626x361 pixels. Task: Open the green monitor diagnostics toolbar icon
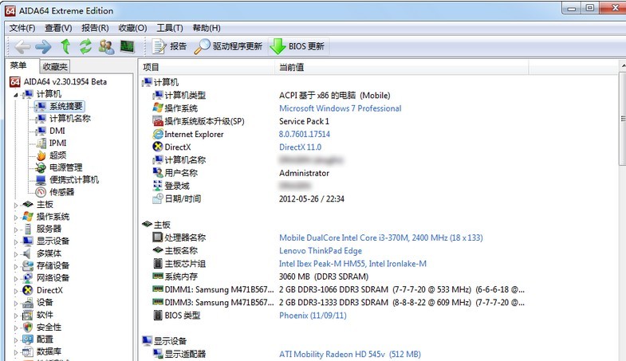(128, 47)
